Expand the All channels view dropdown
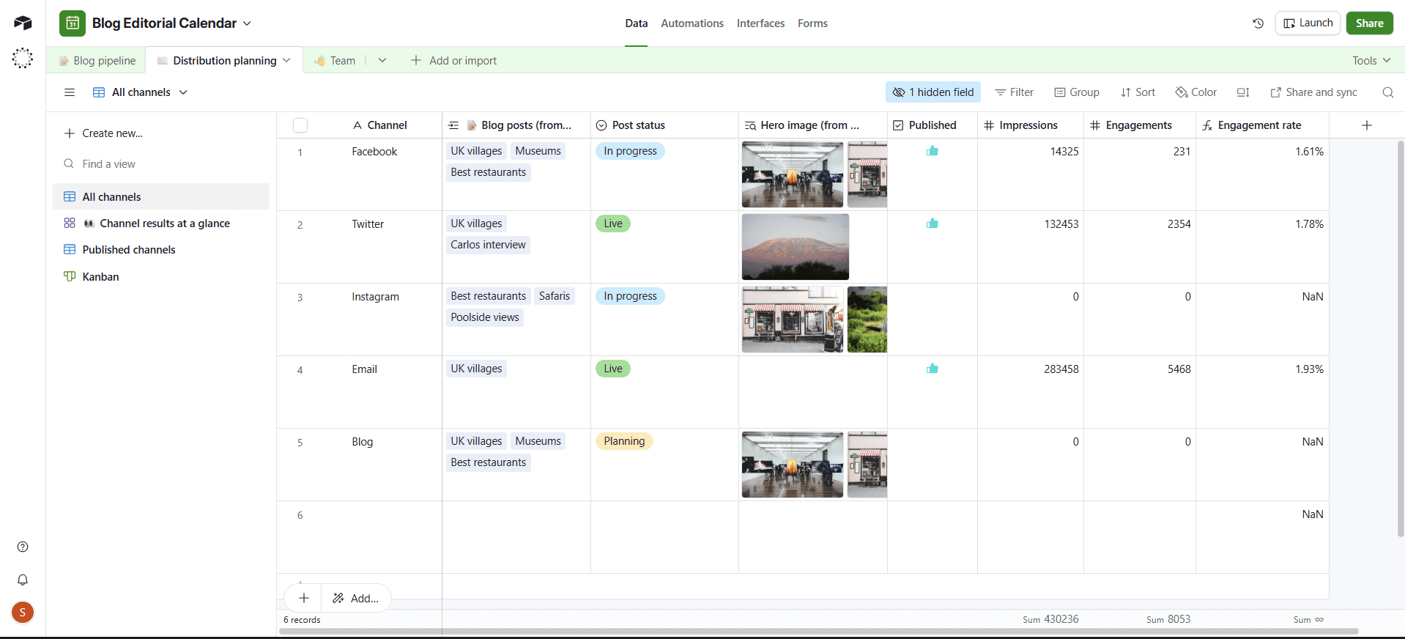 (x=183, y=92)
